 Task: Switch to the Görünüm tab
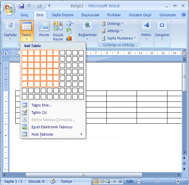[167, 15]
